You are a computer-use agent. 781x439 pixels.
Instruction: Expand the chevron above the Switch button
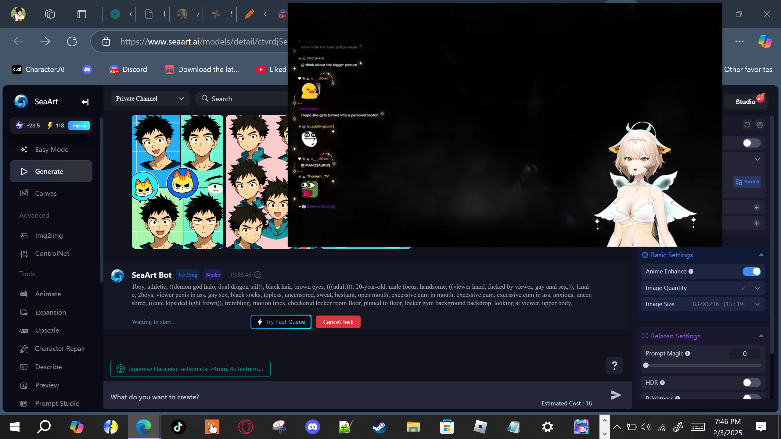tap(757, 159)
